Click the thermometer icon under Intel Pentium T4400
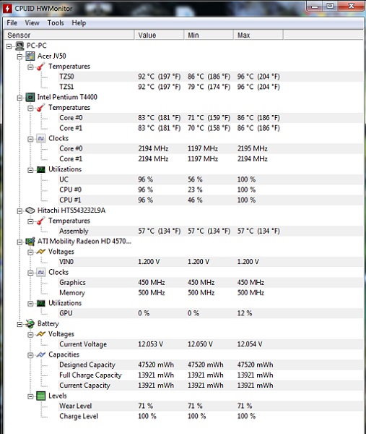The width and height of the screenshot is (366, 434). point(41,108)
